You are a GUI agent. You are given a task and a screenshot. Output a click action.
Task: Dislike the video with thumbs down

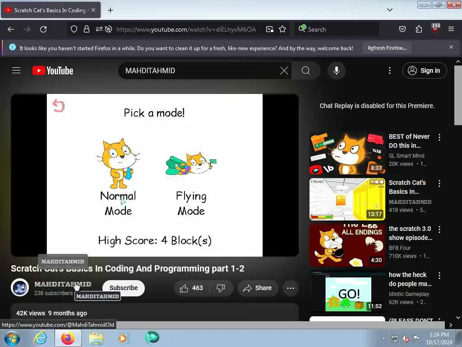[221, 288]
